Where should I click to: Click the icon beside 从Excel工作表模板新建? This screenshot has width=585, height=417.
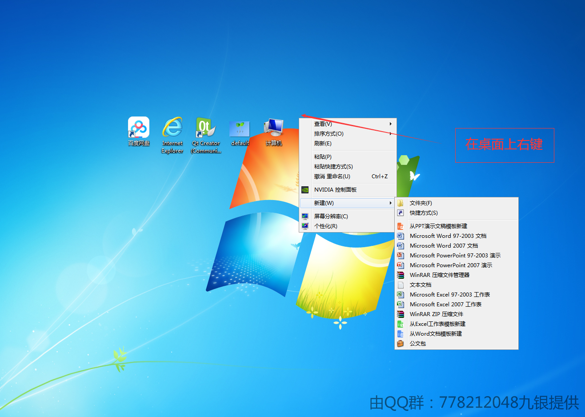[x=401, y=324]
